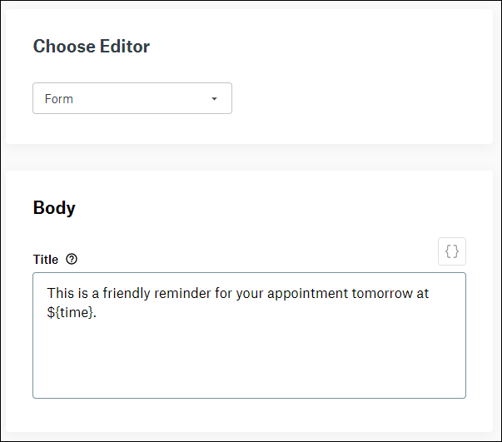Image resolution: width=502 pixels, height=442 pixels.
Task: Click the dropdown caret in the editor selector
Action: pyautogui.click(x=214, y=99)
